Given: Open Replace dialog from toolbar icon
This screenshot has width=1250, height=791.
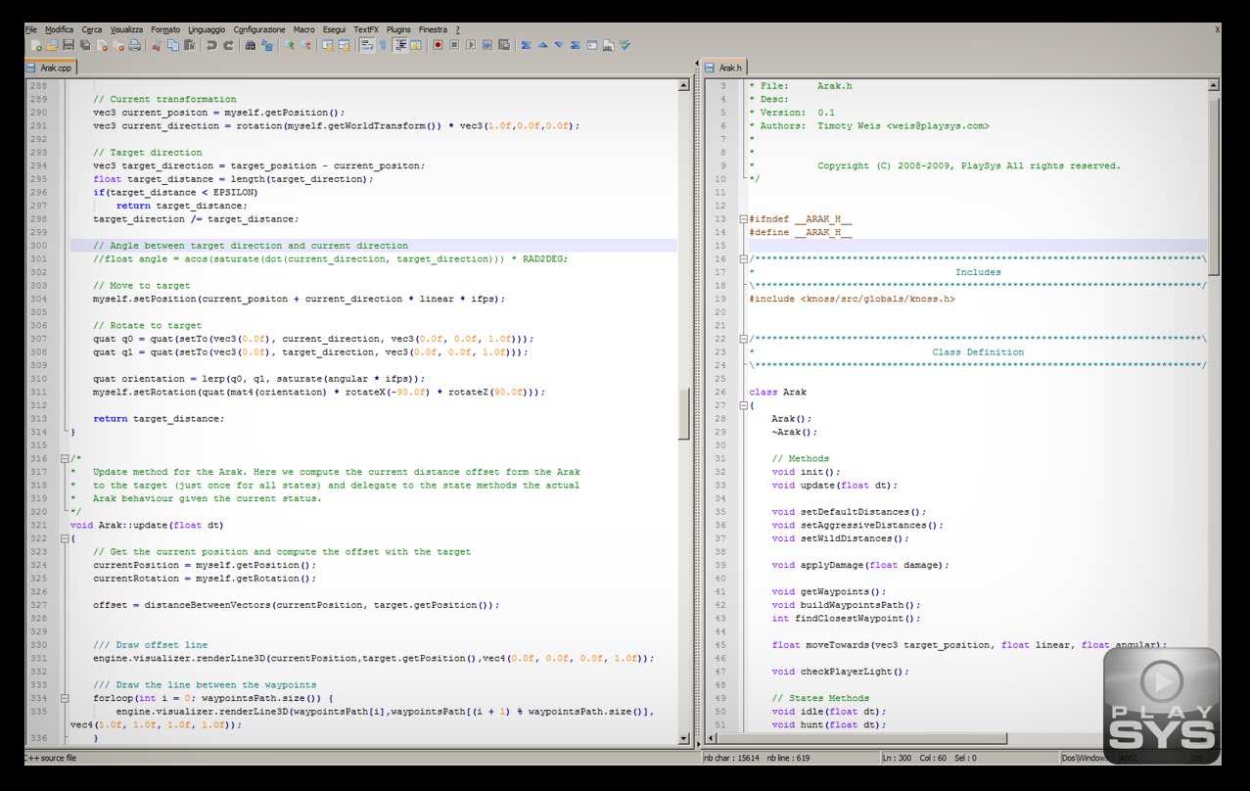Looking at the screenshot, I should click(267, 45).
